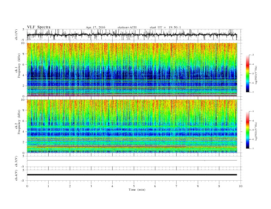Click the upper colorbar 'log(PSD)(V²/Hz)' label

pos(256,75)
